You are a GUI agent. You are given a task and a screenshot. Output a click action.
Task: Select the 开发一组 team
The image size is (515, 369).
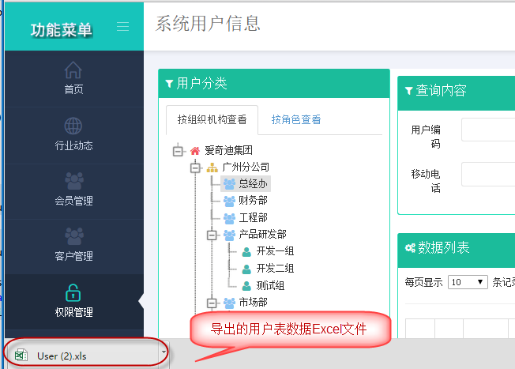(x=275, y=251)
